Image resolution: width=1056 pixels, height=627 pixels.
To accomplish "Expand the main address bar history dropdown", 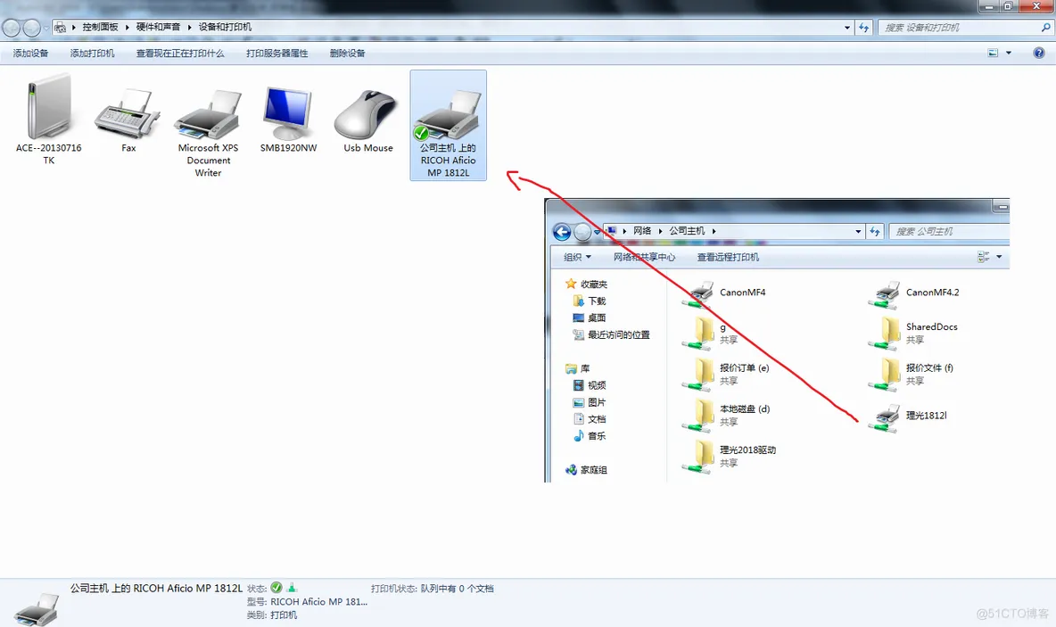I will 847,28.
